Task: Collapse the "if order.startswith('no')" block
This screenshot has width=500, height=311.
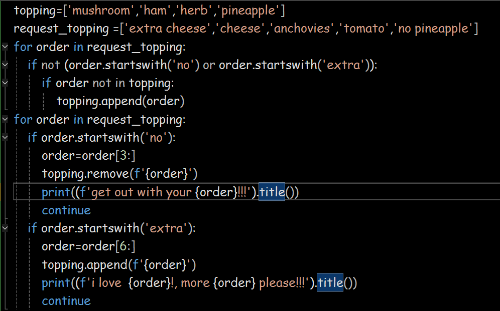Action: point(5,138)
